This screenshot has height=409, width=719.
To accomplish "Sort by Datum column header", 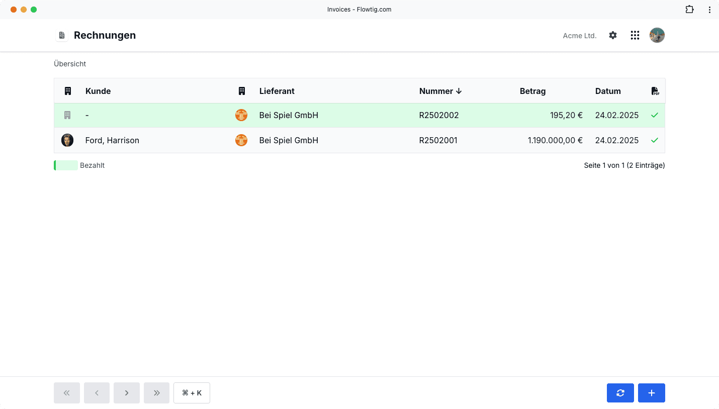I will point(608,91).
